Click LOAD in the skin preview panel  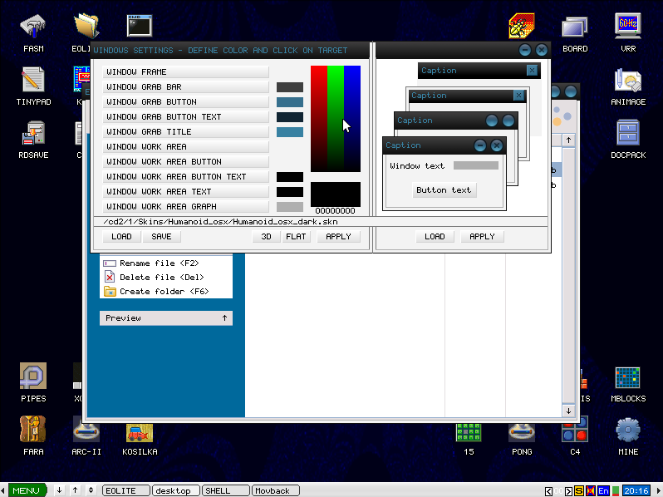point(435,236)
